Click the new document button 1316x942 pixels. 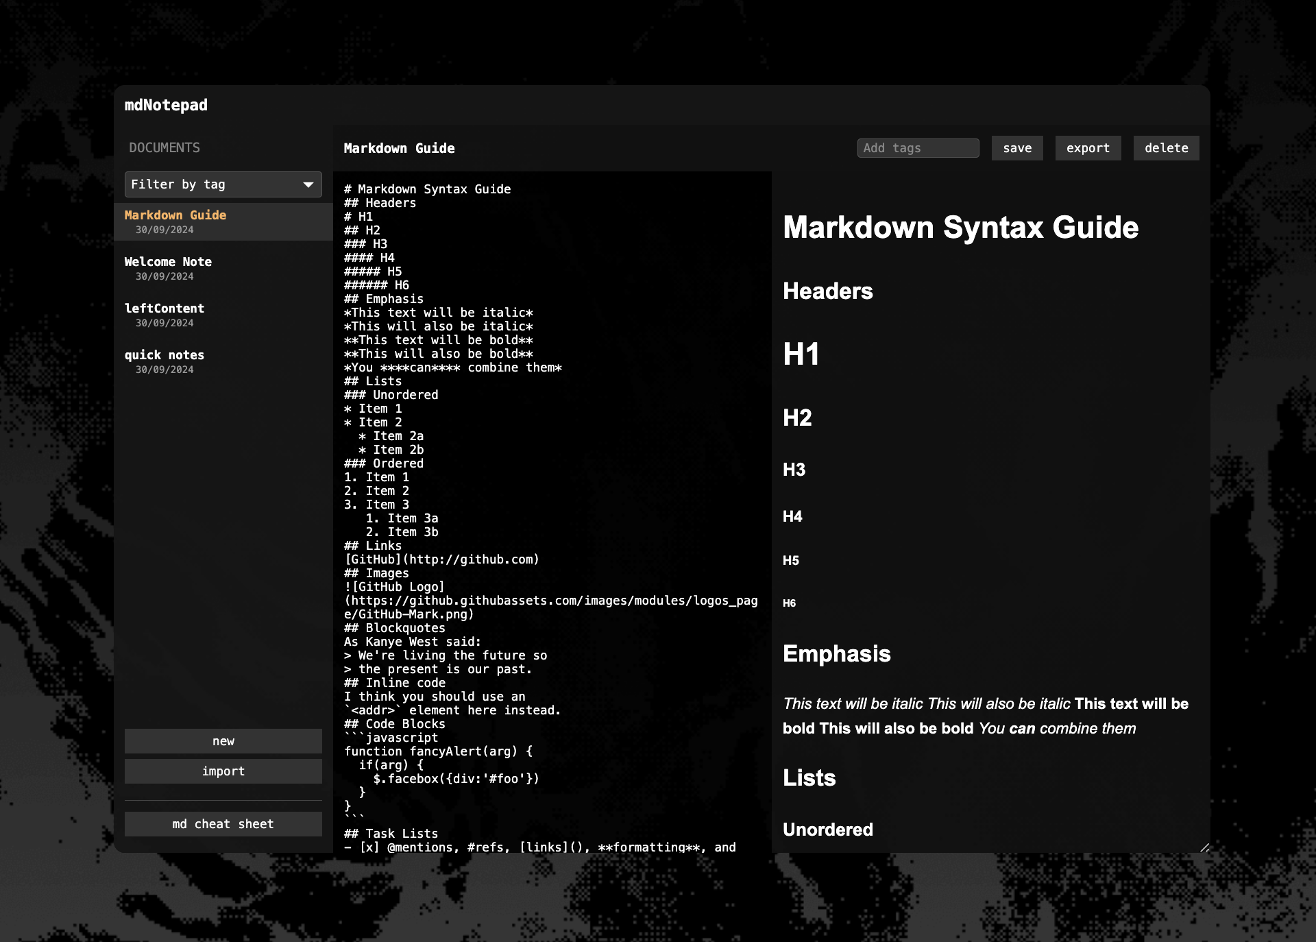pos(223,741)
